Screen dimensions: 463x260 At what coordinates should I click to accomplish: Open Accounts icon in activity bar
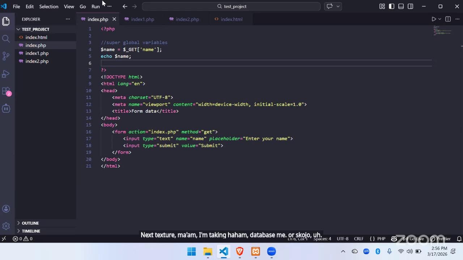click(6, 209)
